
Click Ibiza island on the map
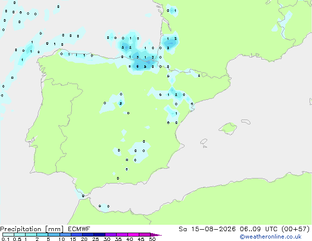pyautogui.click(x=204, y=142)
